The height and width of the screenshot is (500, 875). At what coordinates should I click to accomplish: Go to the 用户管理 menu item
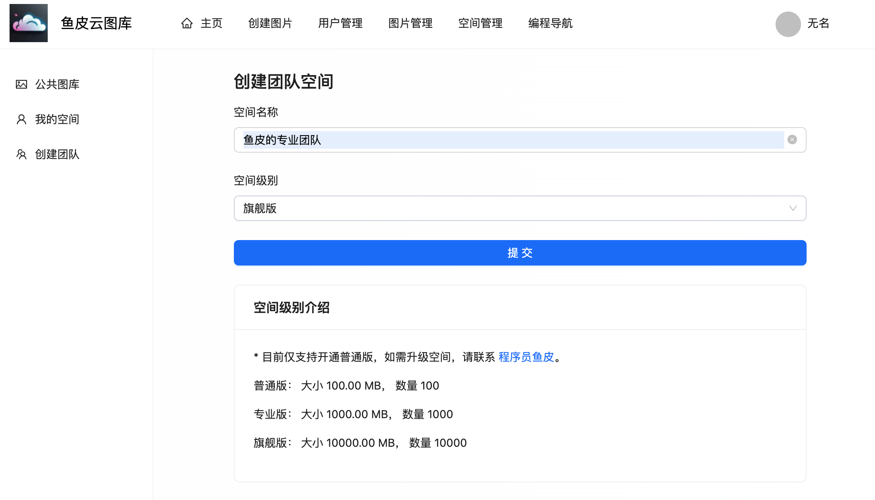pyautogui.click(x=340, y=23)
